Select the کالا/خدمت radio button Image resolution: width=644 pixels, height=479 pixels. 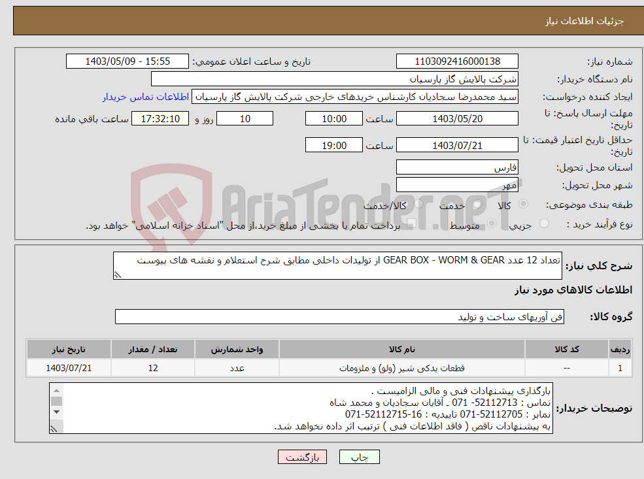click(x=419, y=204)
